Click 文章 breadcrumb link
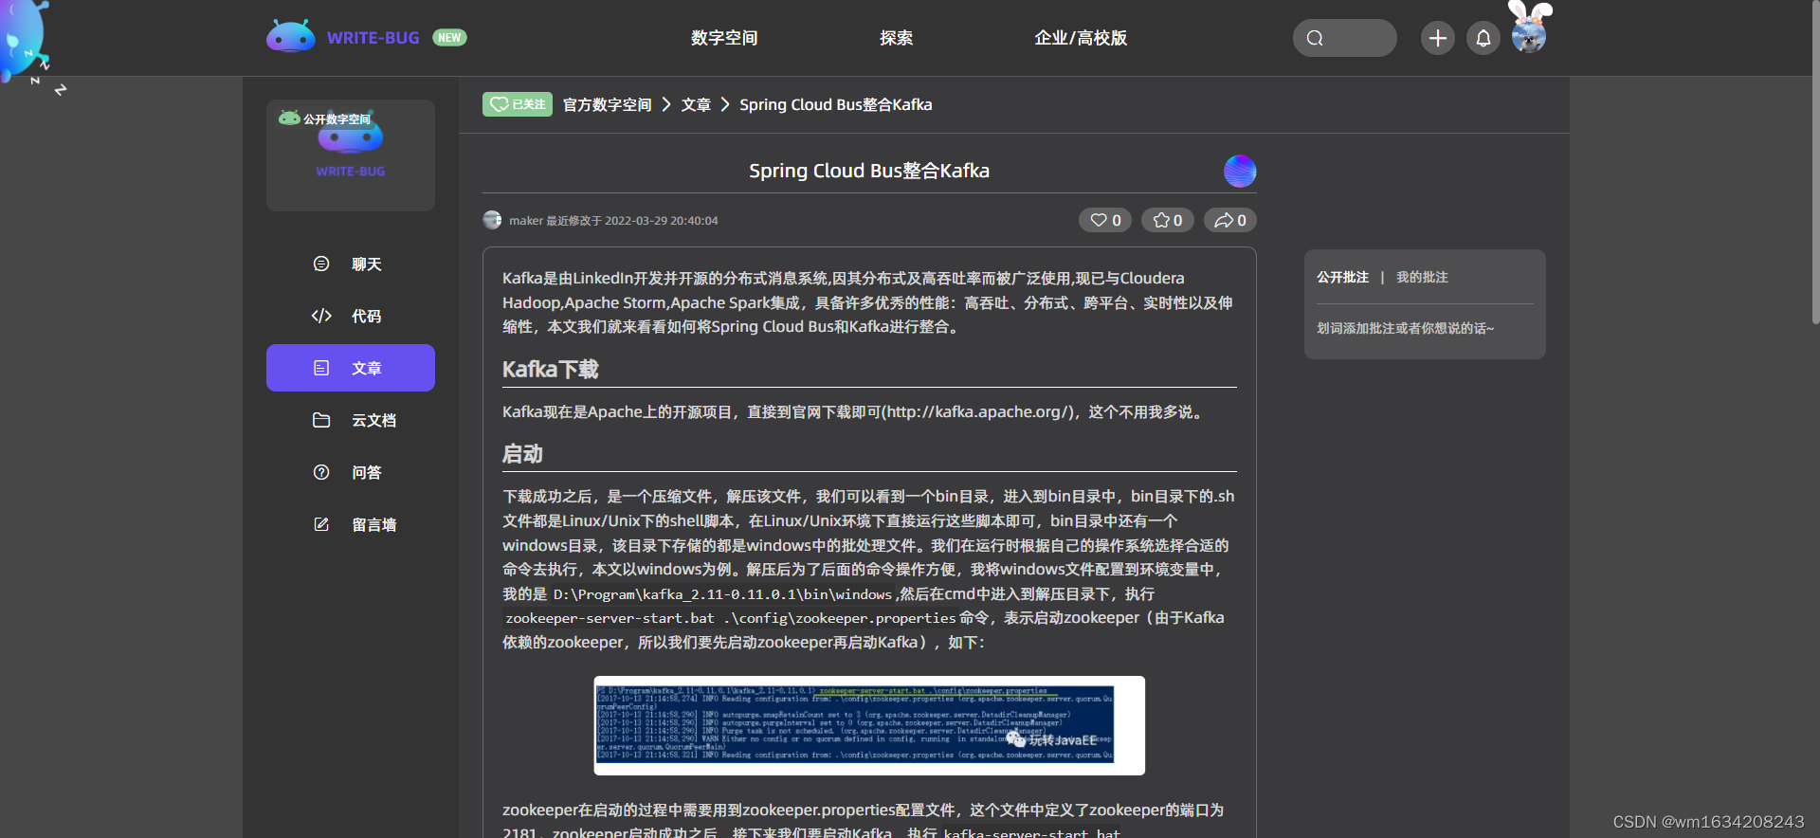This screenshot has width=1820, height=838. pos(696,104)
